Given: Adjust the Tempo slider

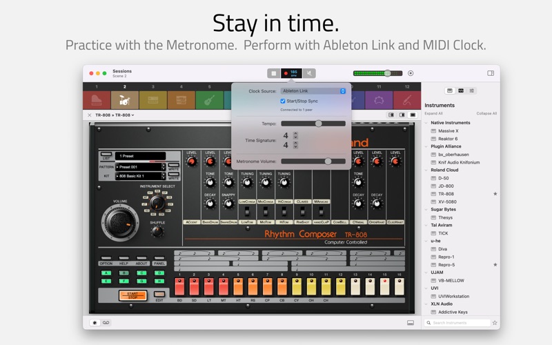Looking at the screenshot, I should click(x=313, y=124).
